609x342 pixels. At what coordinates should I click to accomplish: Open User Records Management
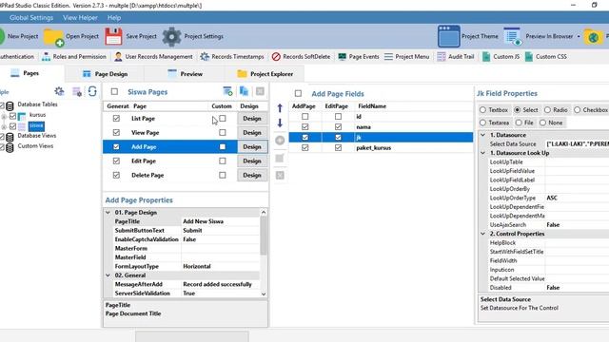coord(153,57)
